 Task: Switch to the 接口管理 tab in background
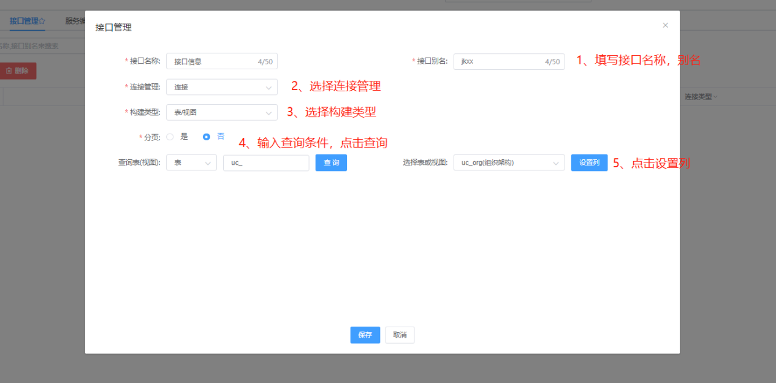point(28,20)
